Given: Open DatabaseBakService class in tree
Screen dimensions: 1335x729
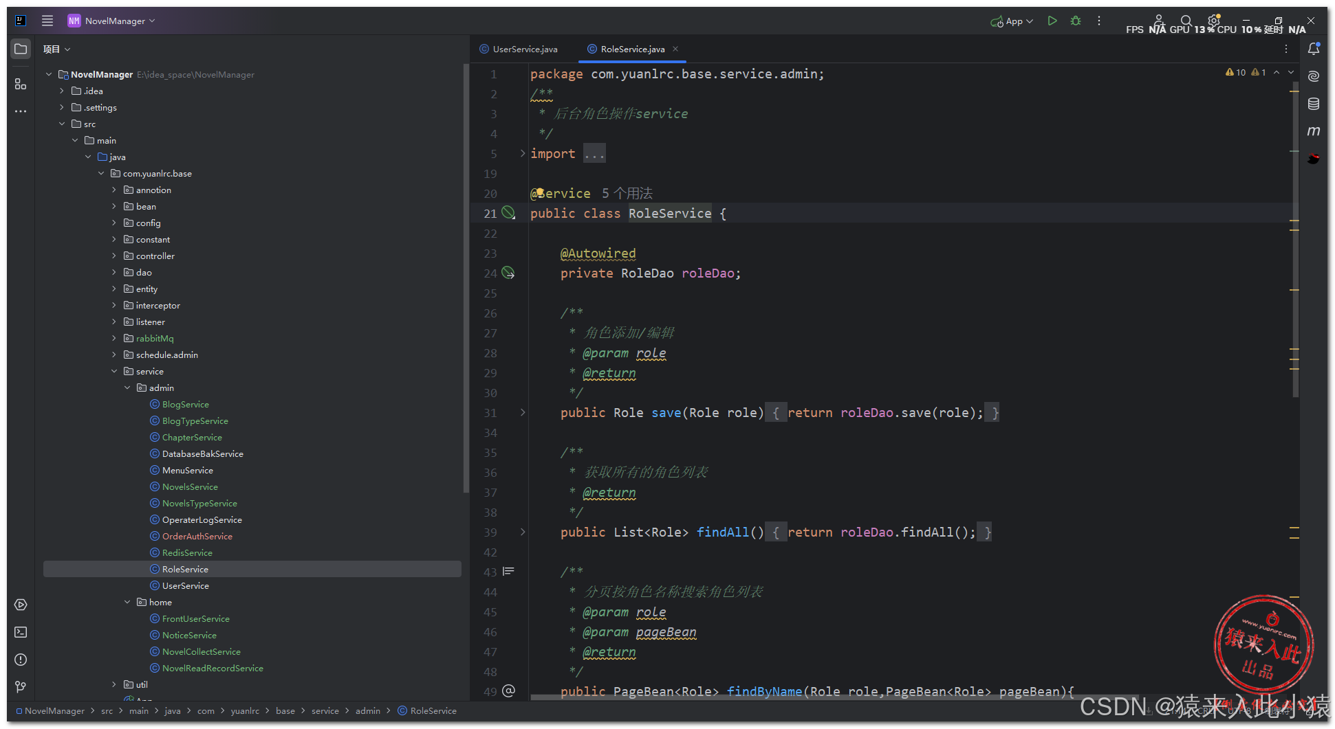Looking at the screenshot, I should point(202,453).
